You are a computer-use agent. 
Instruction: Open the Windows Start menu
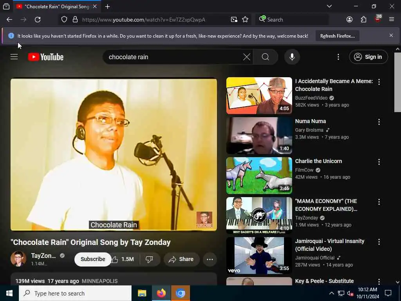coord(9,293)
